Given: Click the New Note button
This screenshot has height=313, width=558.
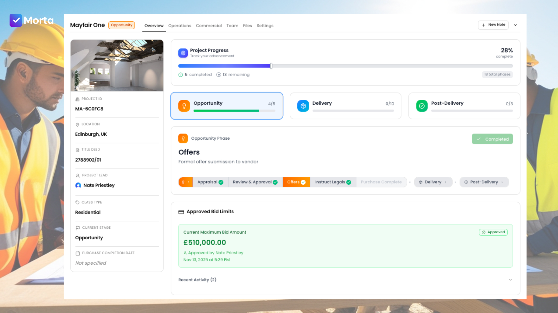Looking at the screenshot, I should (493, 25).
